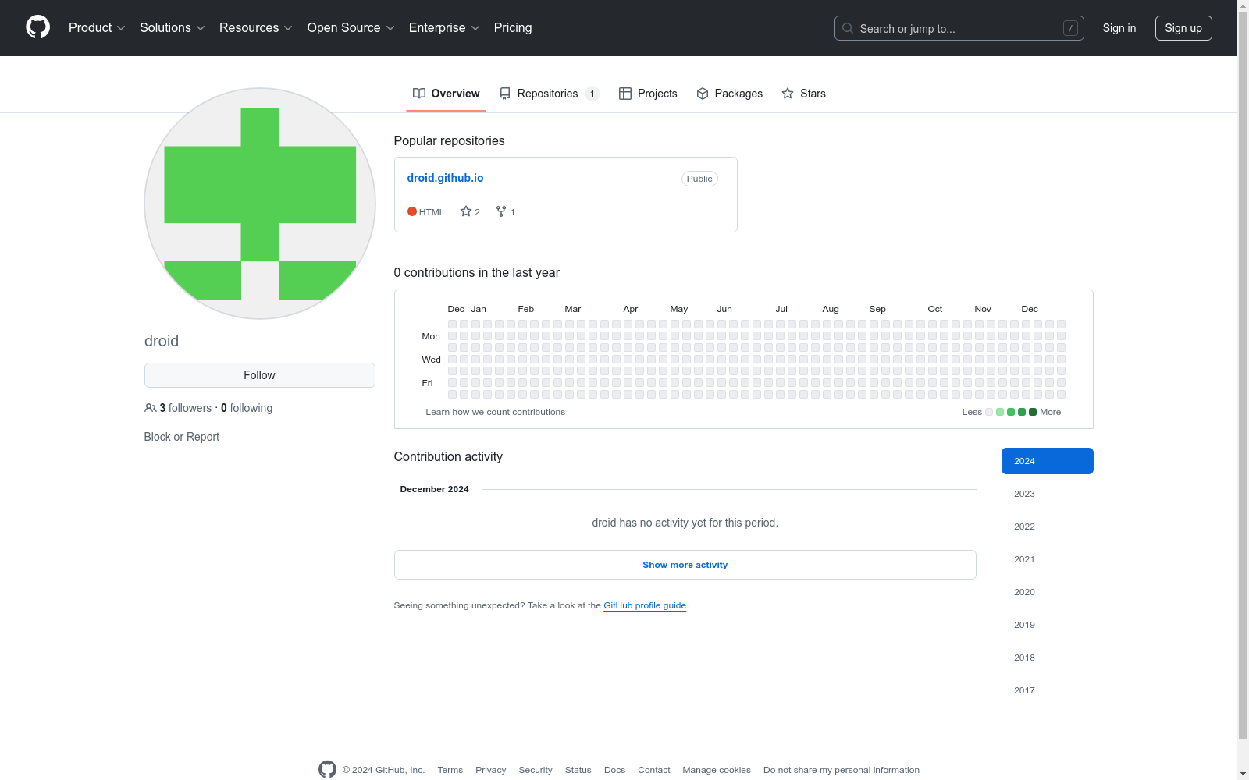Open the Status footer link

[578, 770]
